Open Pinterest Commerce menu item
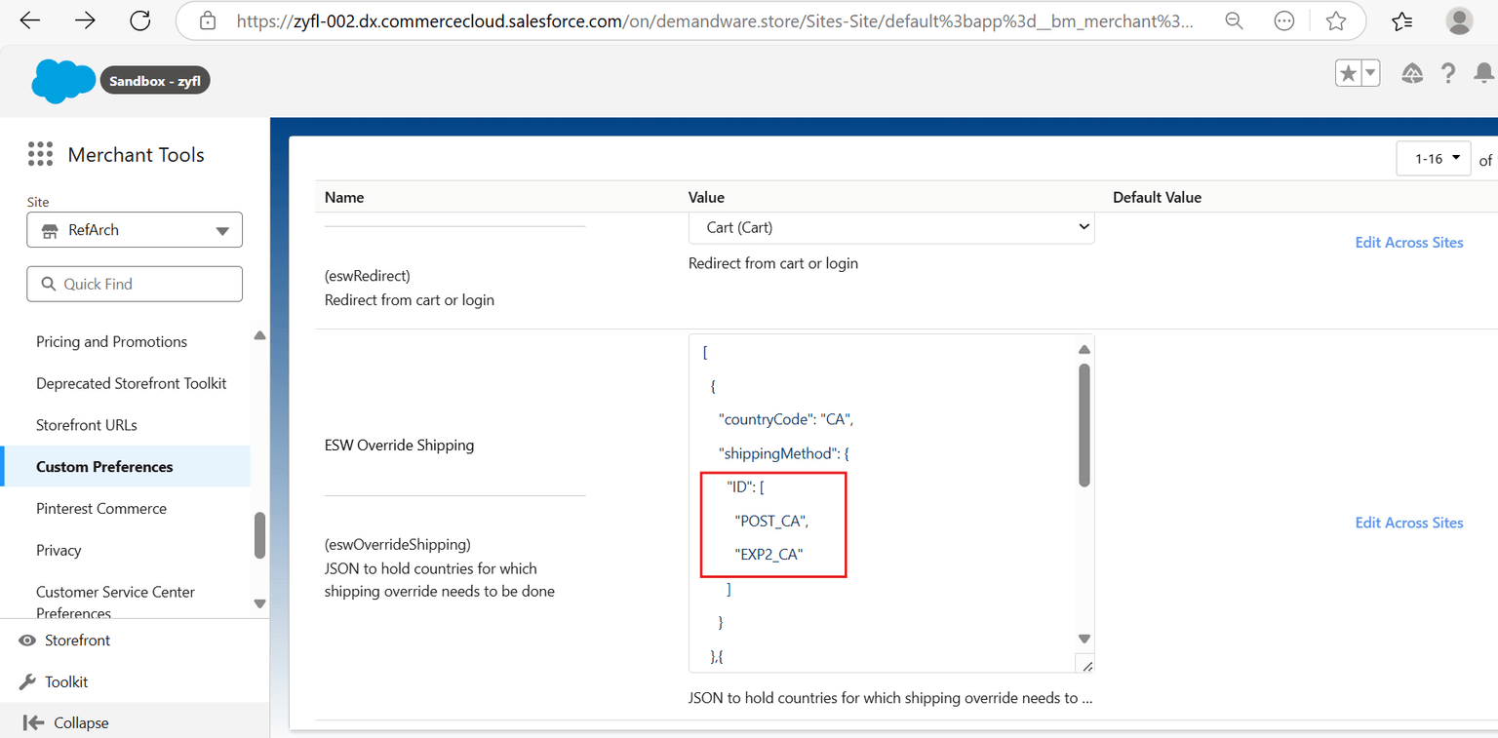Screen dimensions: 1498x738 pos(101,509)
